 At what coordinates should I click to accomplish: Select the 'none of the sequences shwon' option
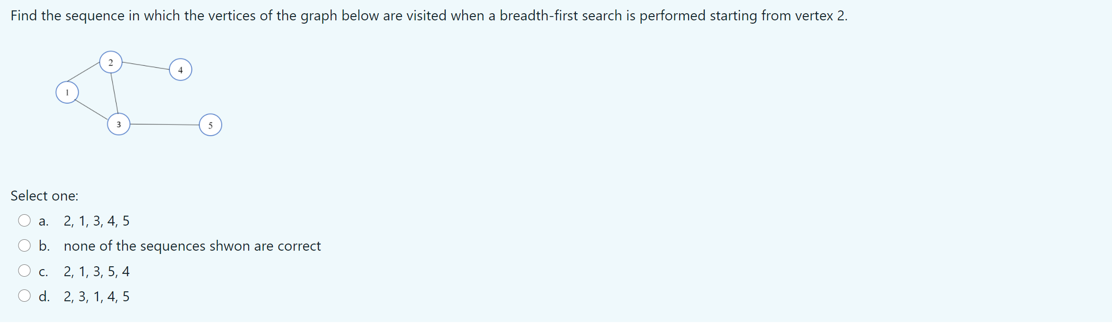192,246
